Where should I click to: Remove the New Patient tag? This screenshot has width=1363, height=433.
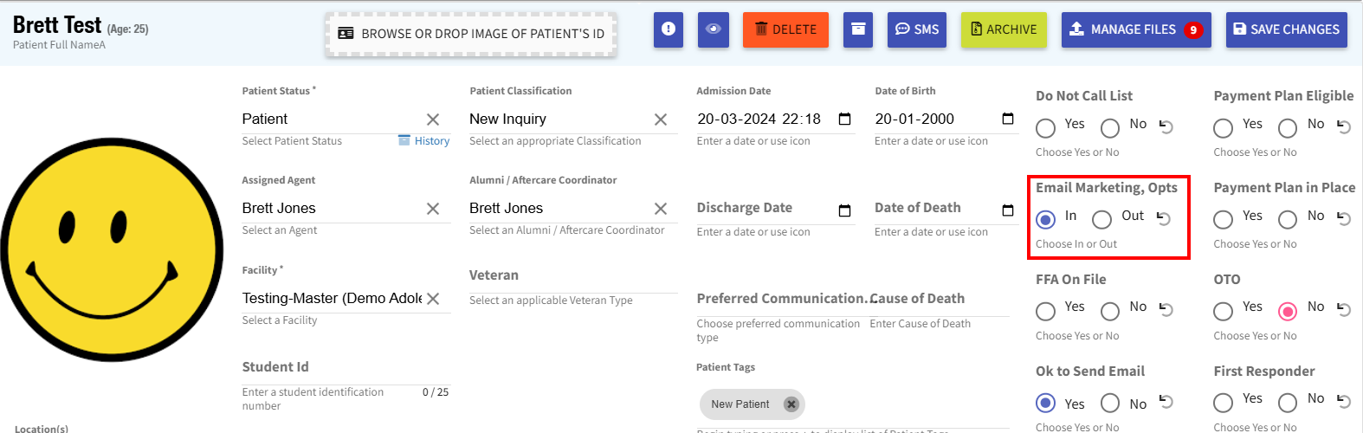[791, 404]
